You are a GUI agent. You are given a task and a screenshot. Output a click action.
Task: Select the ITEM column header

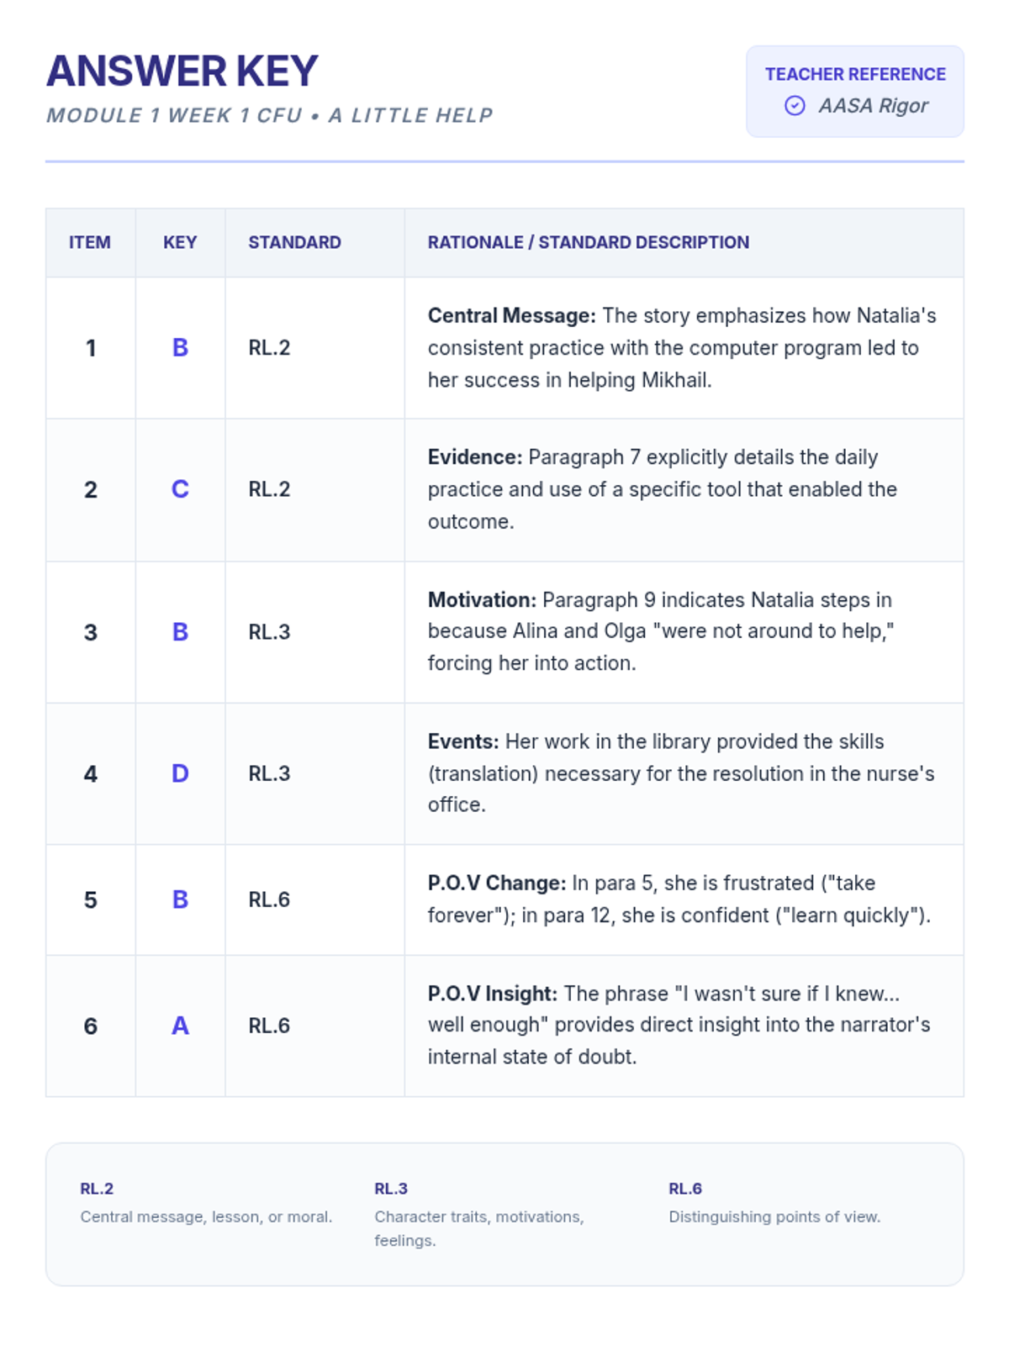(x=90, y=242)
